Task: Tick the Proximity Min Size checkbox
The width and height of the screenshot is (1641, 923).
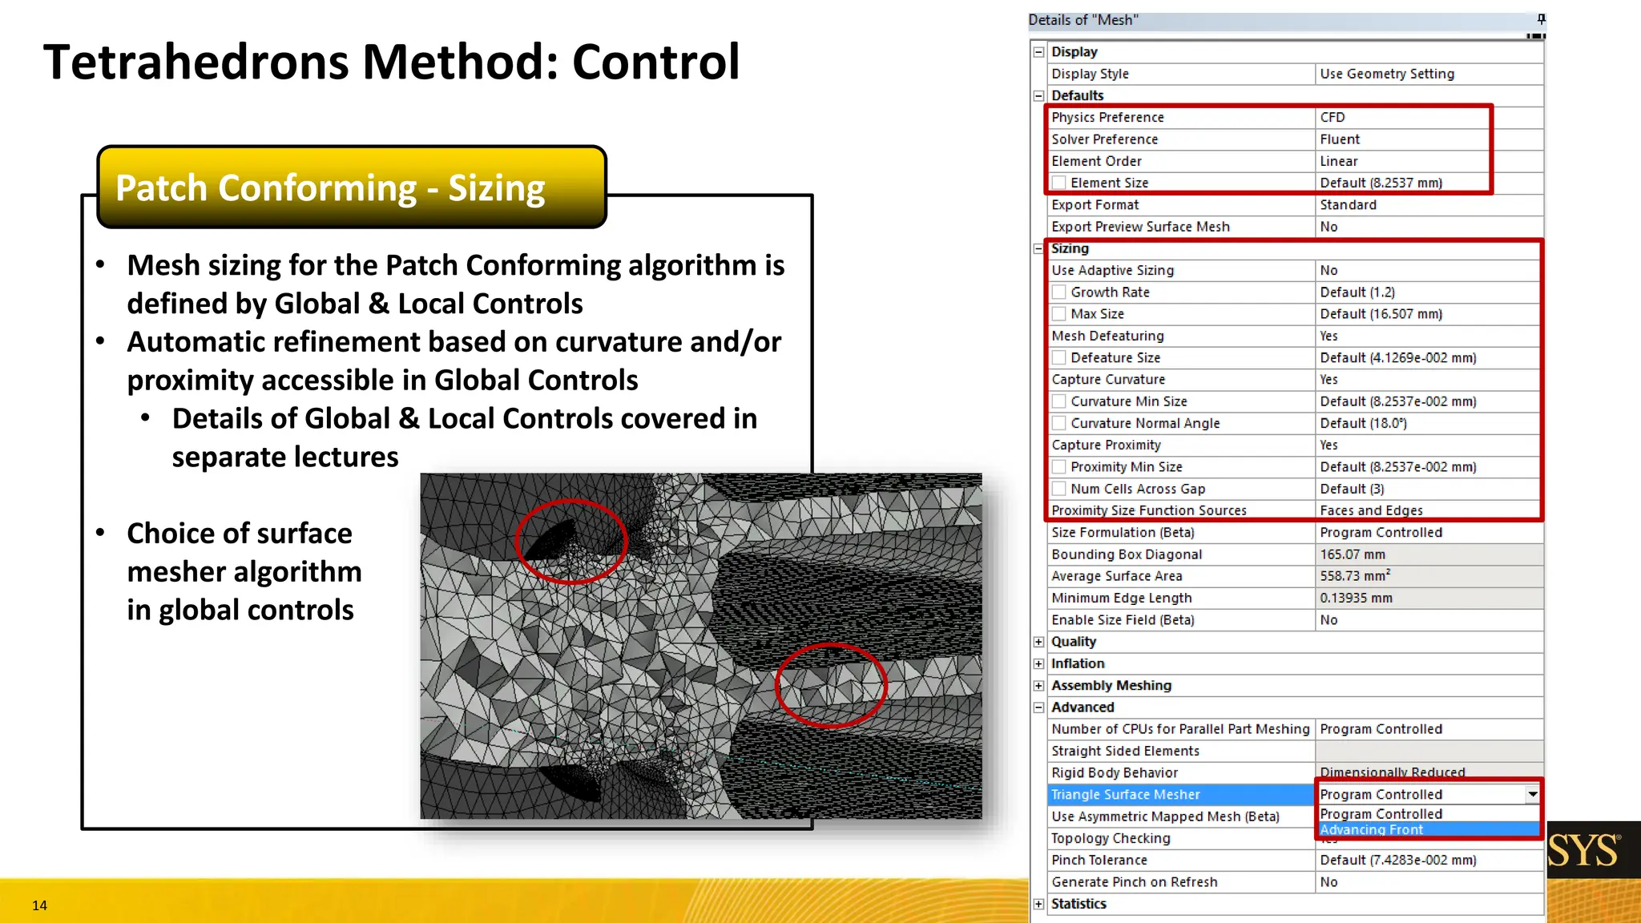Action: click(1059, 467)
